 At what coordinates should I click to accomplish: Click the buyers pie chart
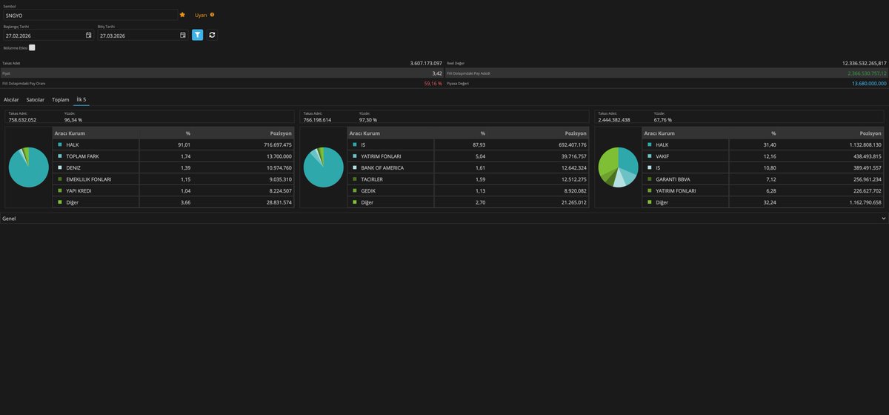tap(29, 167)
